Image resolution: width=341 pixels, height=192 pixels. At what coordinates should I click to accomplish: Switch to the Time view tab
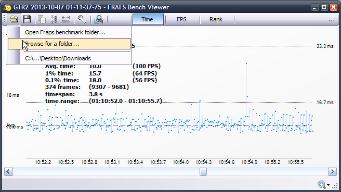148,19
